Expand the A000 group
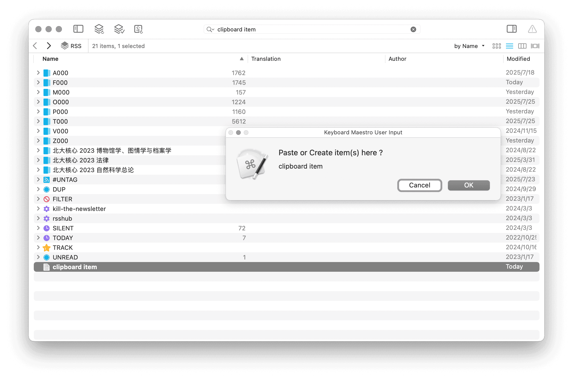Image resolution: width=573 pixels, height=379 pixels. click(x=38, y=73)
